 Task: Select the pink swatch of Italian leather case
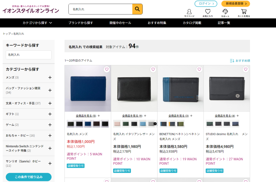(117, 124)
